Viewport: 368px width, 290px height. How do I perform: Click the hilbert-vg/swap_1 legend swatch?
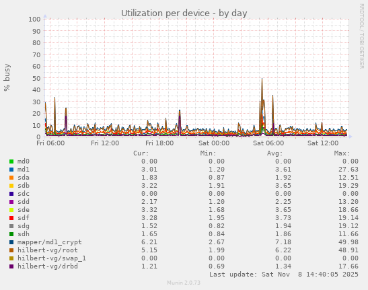[11, 258]
